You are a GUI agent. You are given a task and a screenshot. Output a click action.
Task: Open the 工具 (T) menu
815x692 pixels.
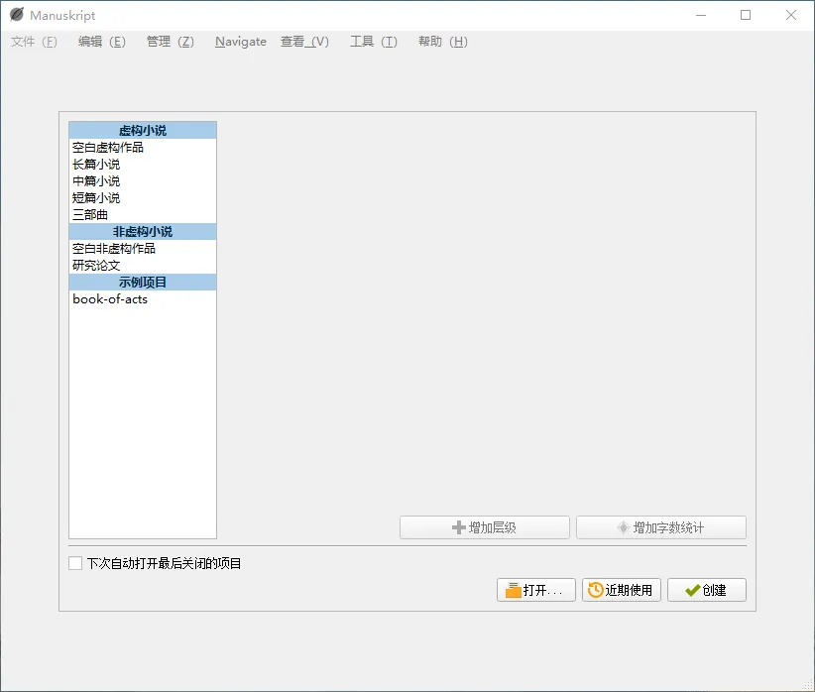(374, 42)
